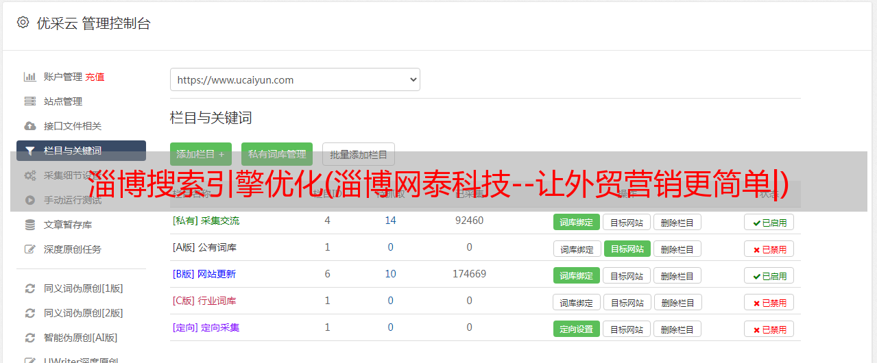Click the green 添加栏目 + button
The width and height of the screenshot is (877, 363).
click(x=201, y=154)
